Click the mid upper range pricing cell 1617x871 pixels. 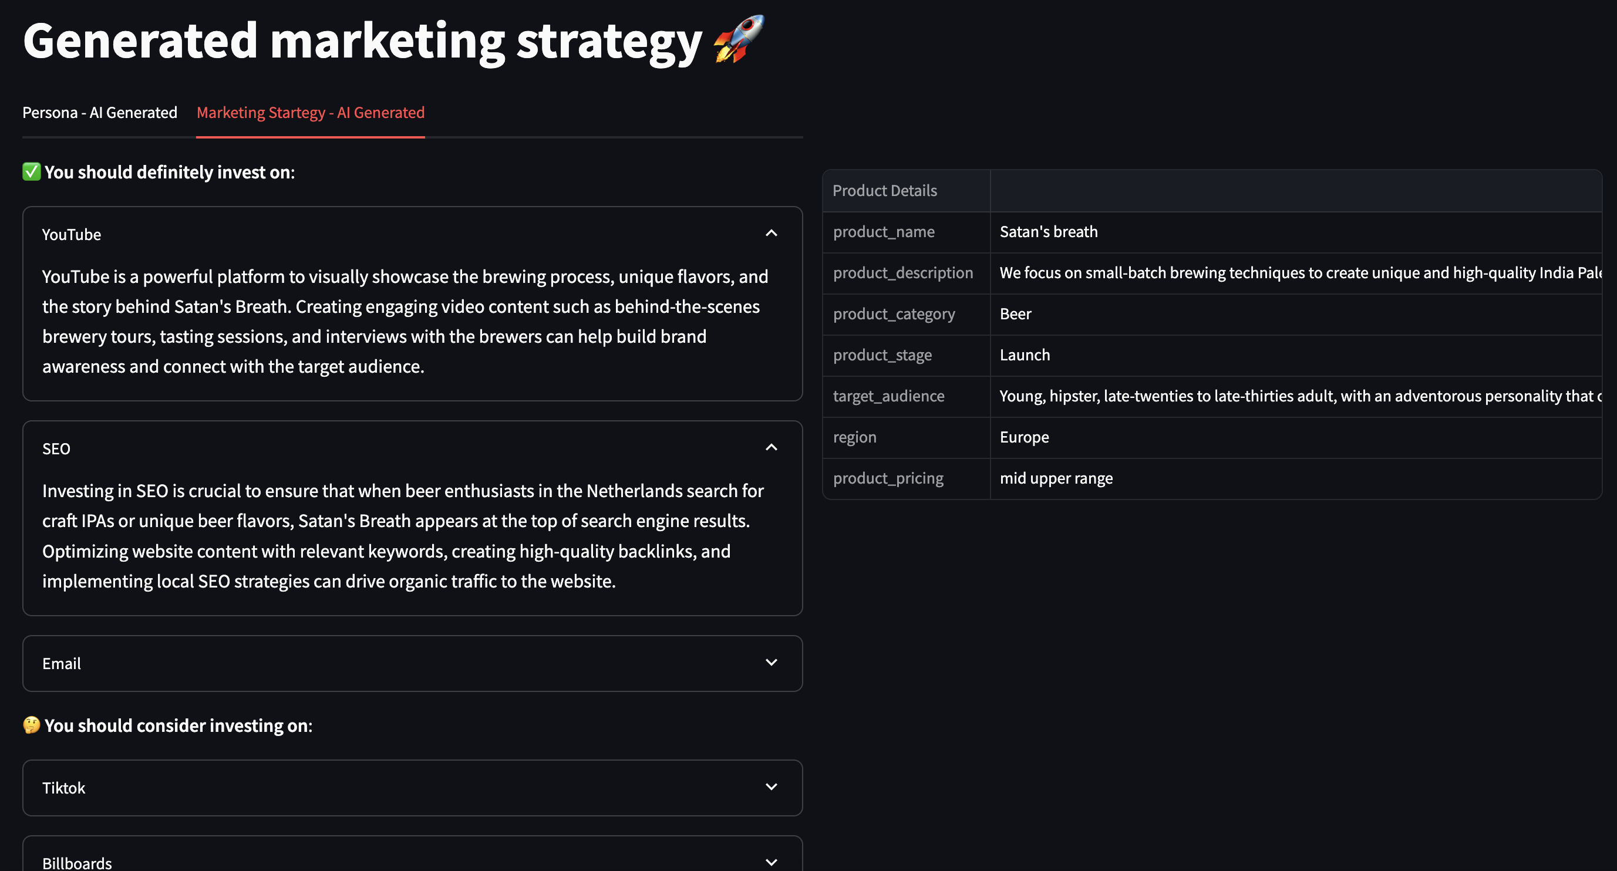[1056, 478]
